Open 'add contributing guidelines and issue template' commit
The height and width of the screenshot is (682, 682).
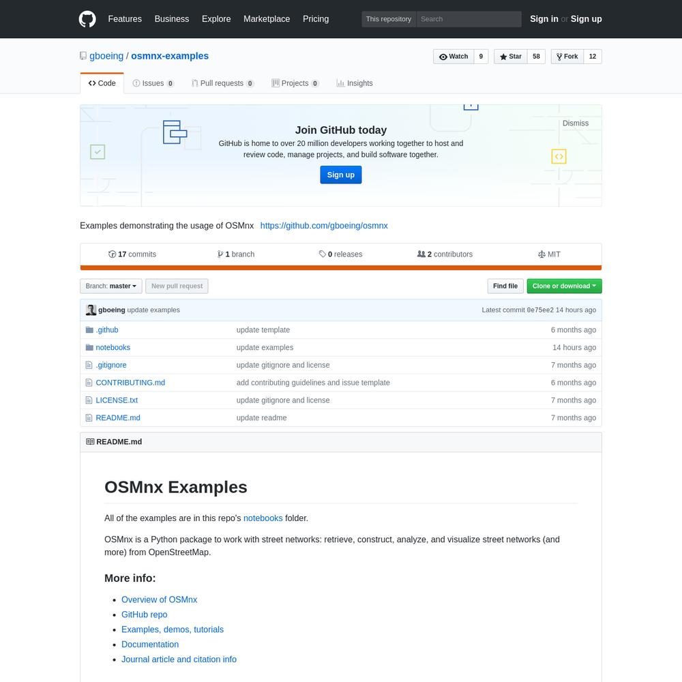313,383
